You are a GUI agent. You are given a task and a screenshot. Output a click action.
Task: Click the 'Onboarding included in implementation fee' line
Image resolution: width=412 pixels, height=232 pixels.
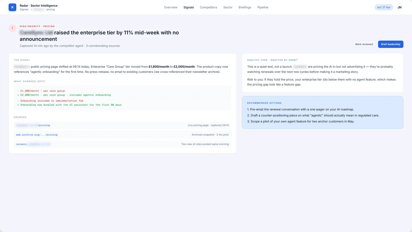(x=50, y=101)
